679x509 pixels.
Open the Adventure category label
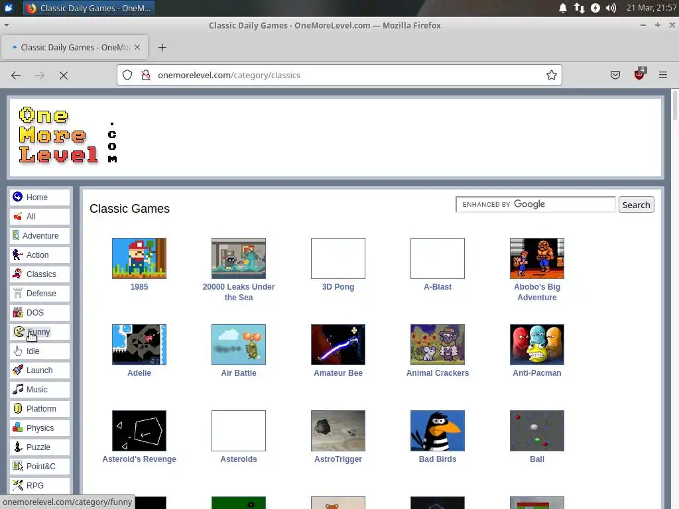click(x=40, y=235)
